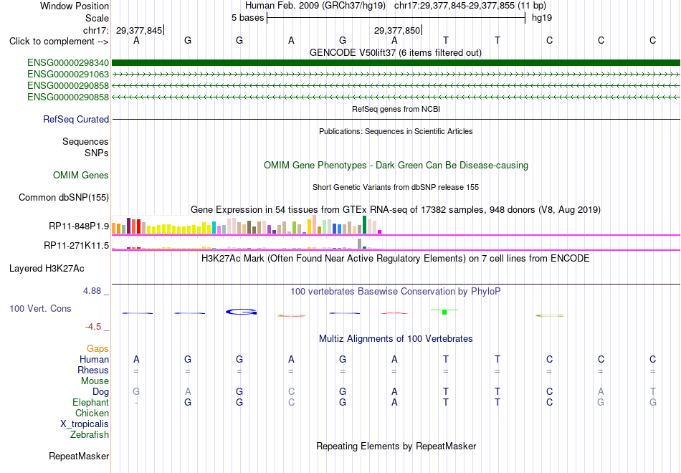This screenshot has width=681, height=473.
Task: Click the GENCODE V50lift37 track title
Action: point(396,53)
